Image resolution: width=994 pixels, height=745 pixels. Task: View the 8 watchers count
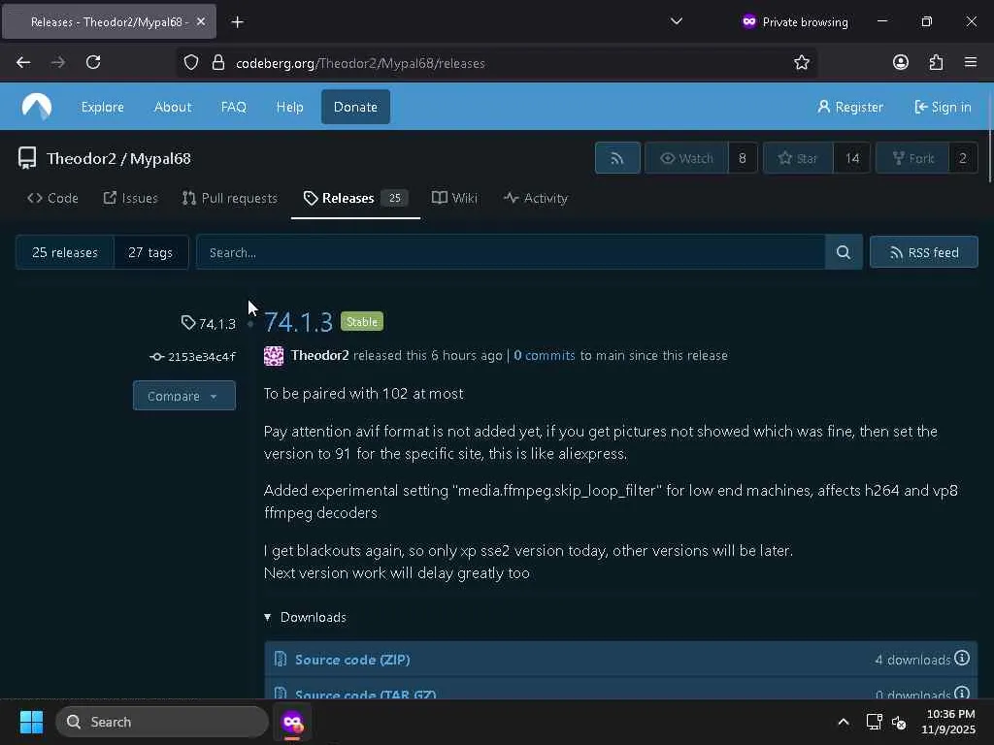click(743, 158)
